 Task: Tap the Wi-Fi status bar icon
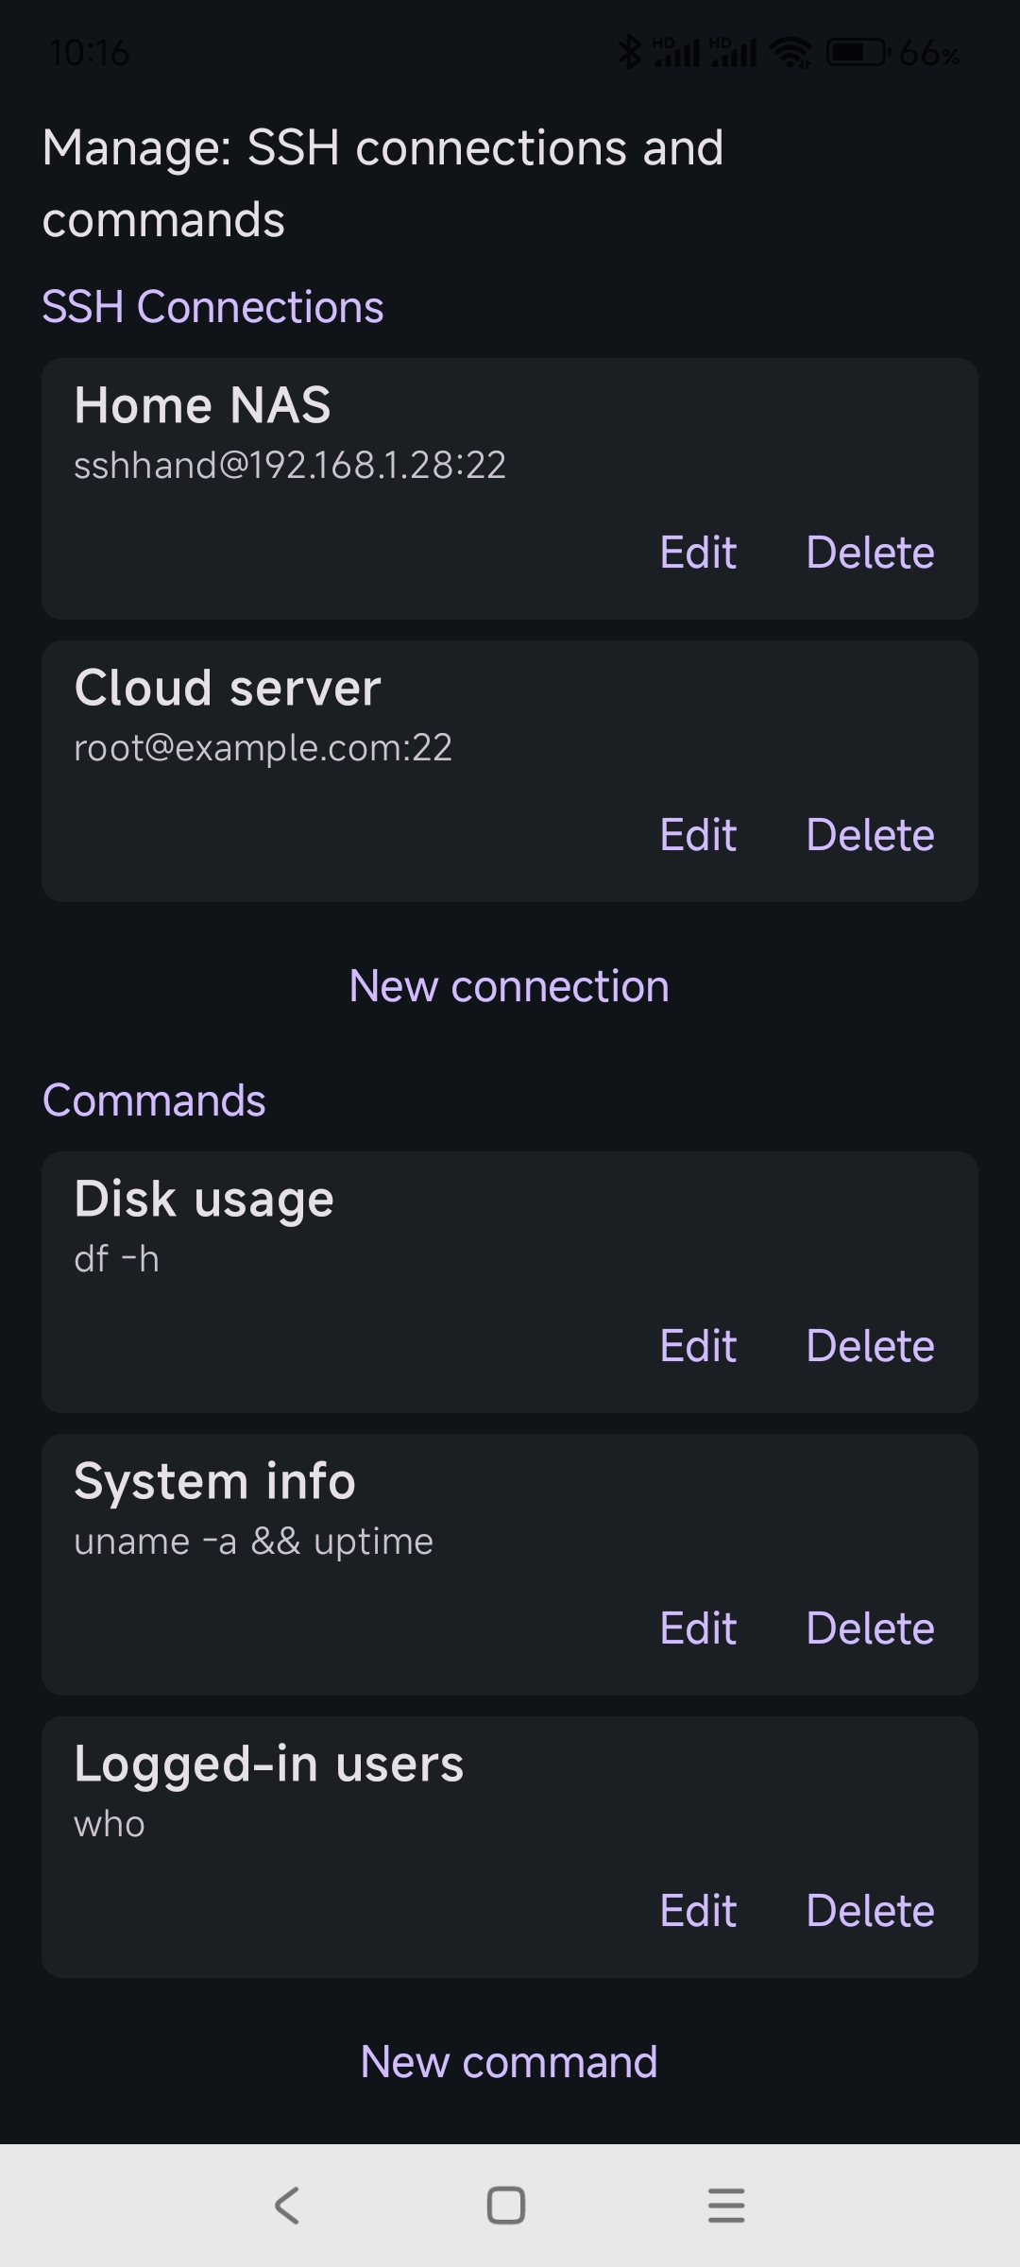coord(791,53)
